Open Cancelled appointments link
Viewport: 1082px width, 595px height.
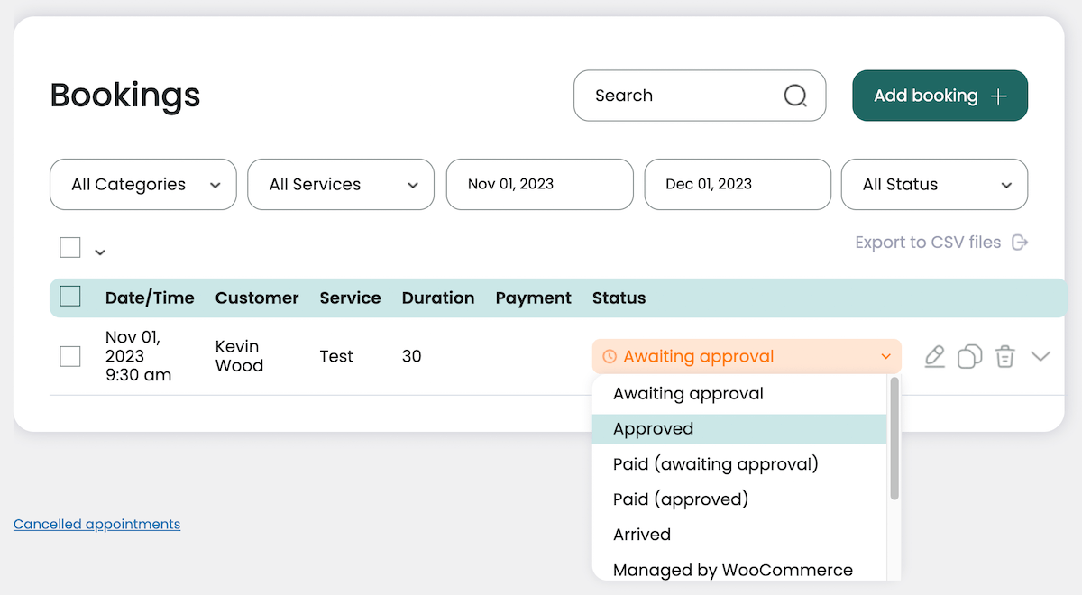(96, 524)
